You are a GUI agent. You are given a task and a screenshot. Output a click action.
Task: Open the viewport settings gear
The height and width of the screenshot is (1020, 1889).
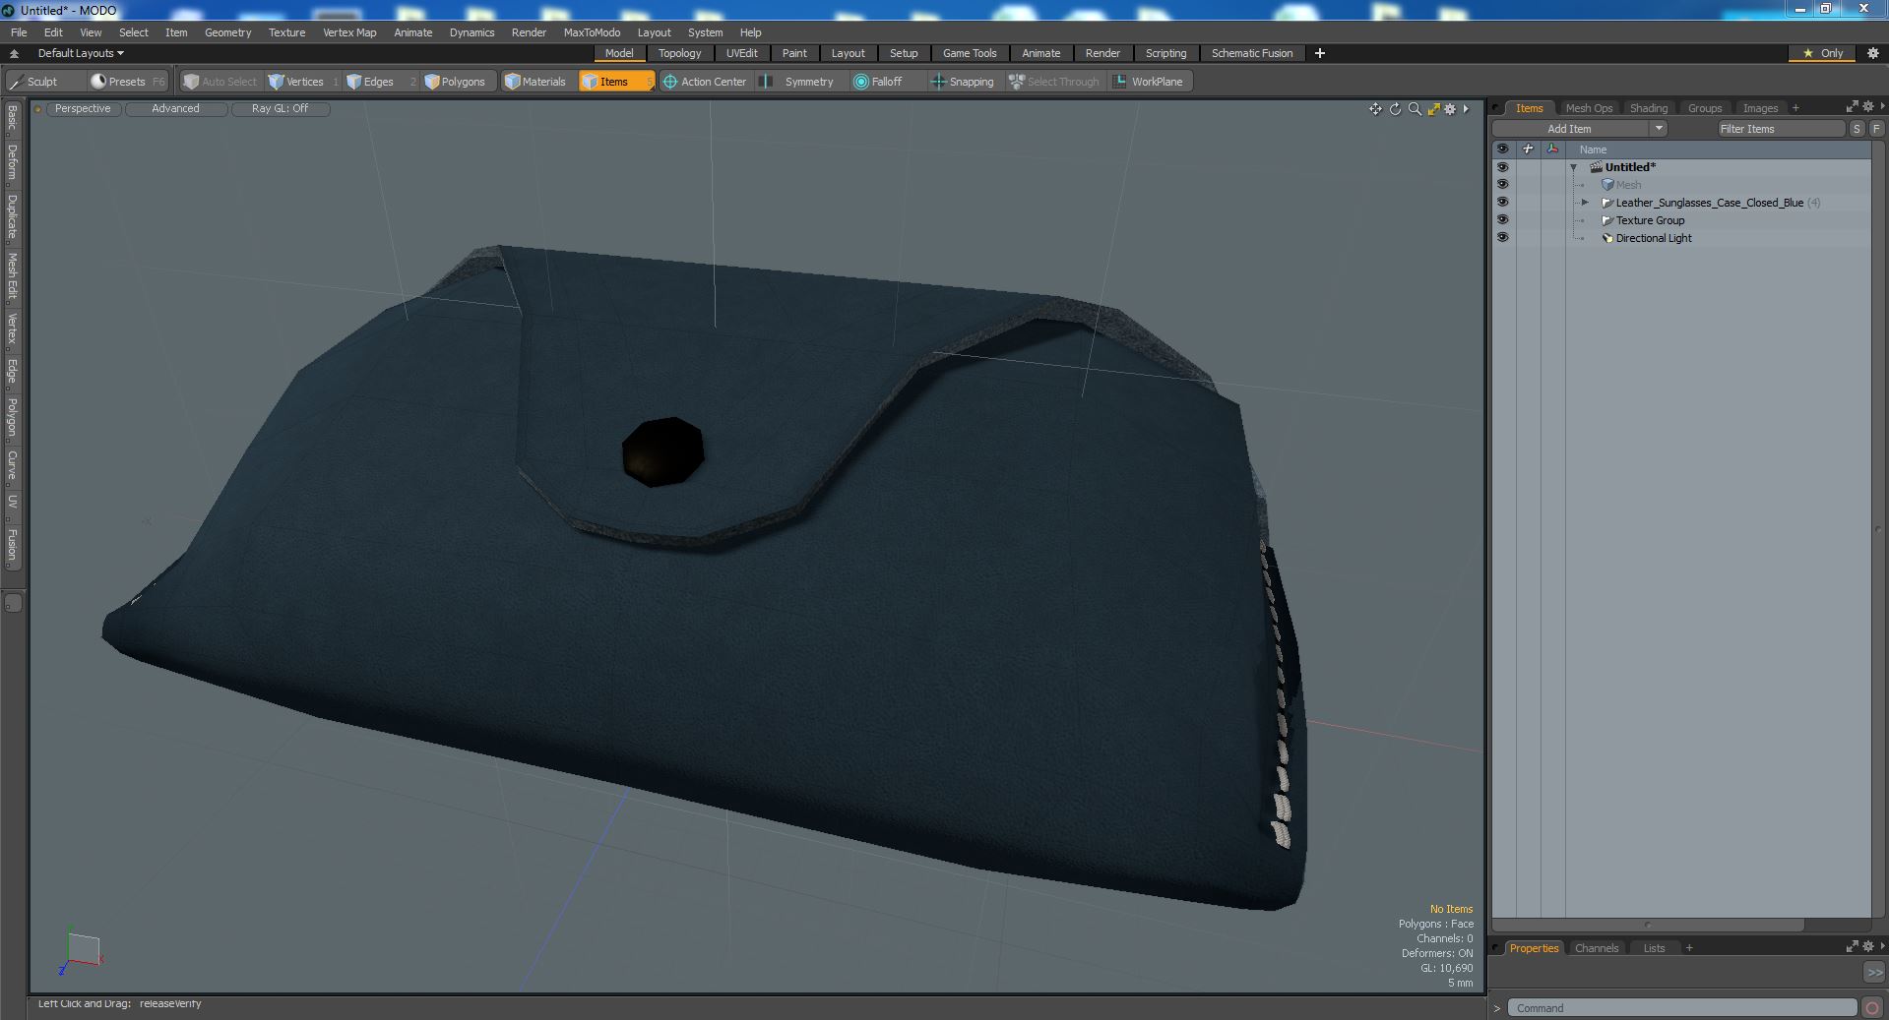coord(1450,109)
